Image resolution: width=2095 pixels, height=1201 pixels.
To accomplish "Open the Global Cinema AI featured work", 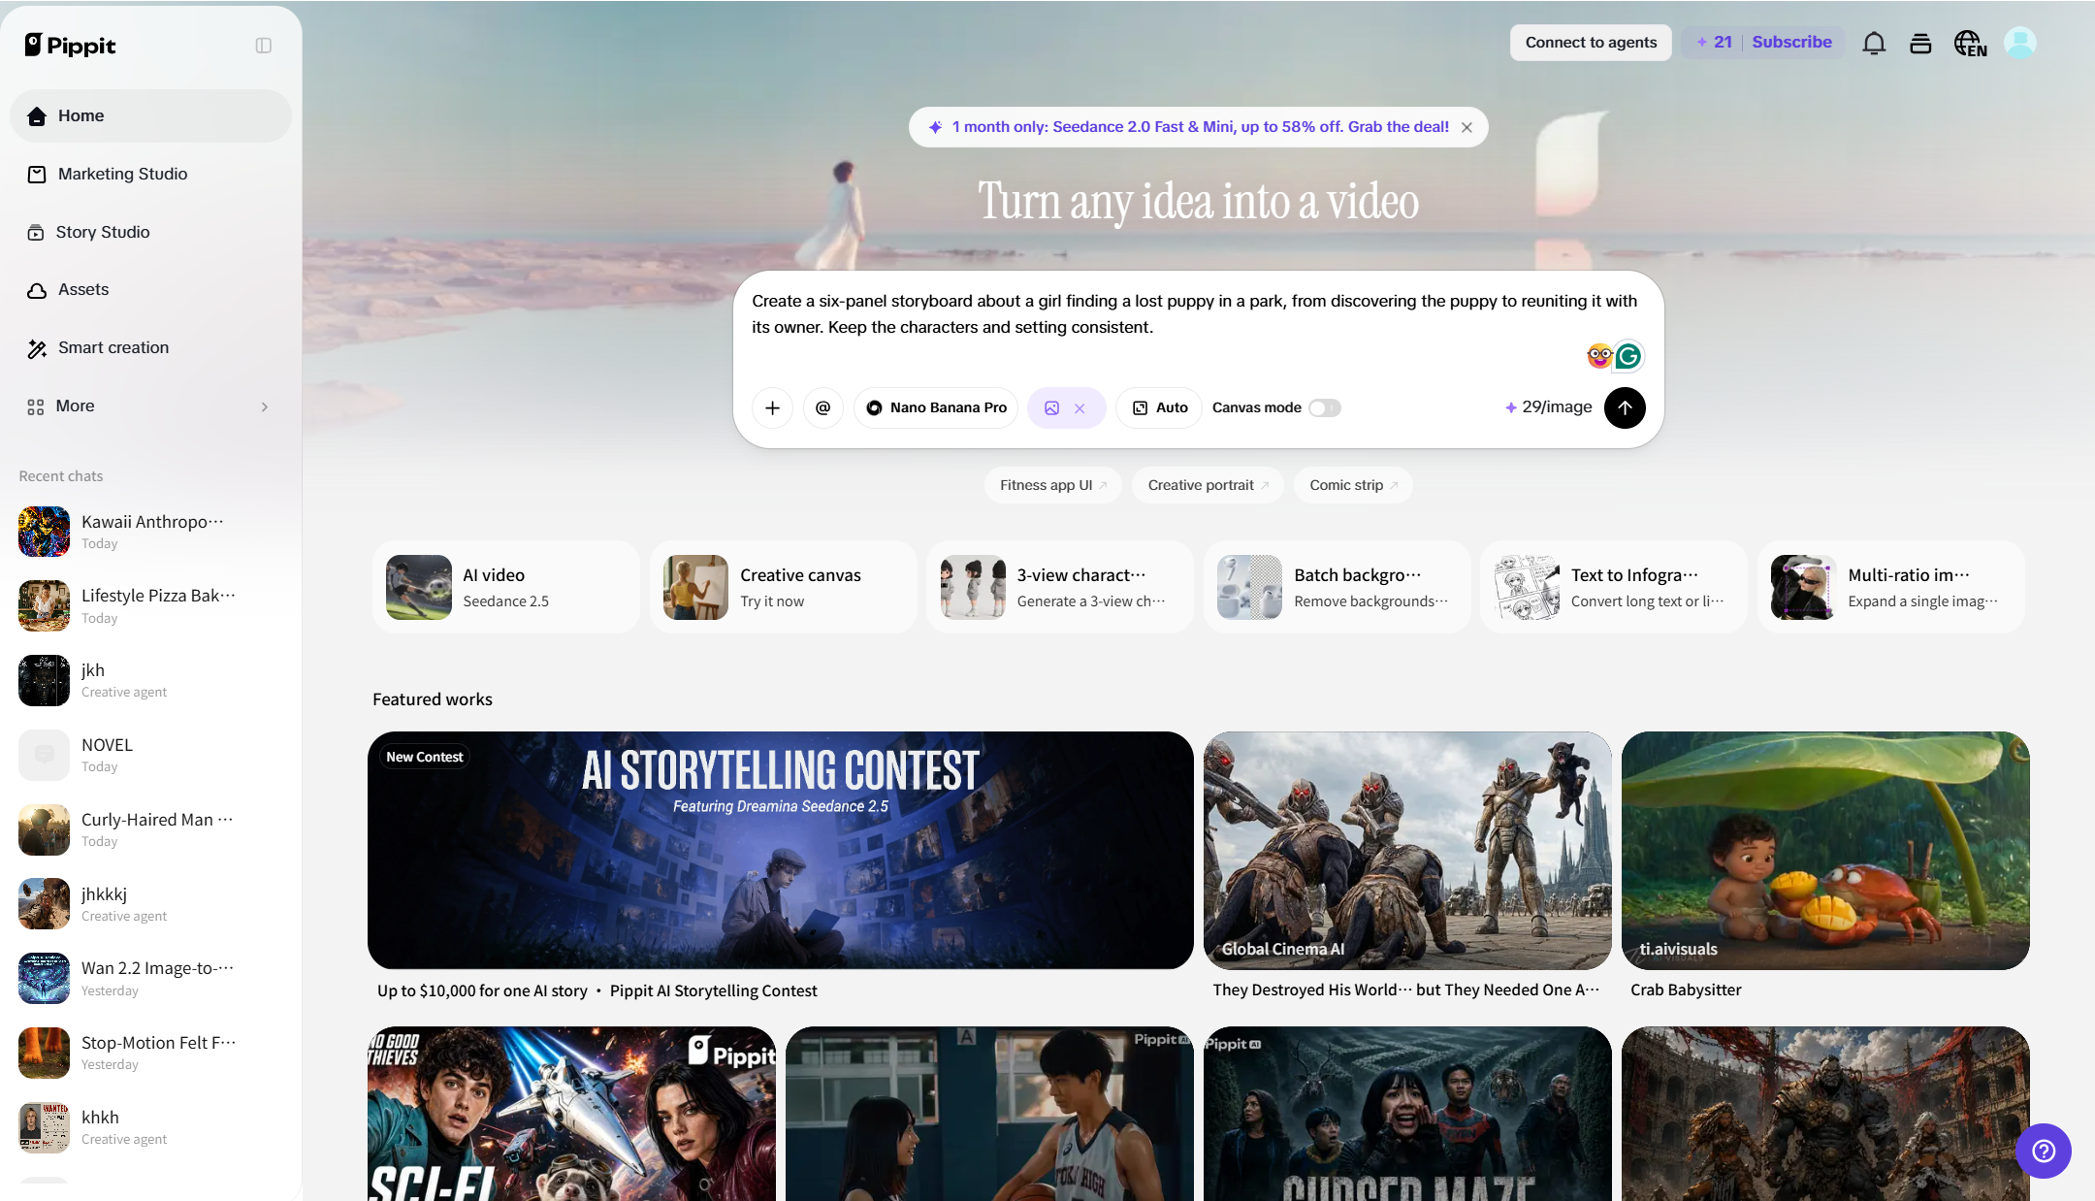I will tap(1407, 850).
